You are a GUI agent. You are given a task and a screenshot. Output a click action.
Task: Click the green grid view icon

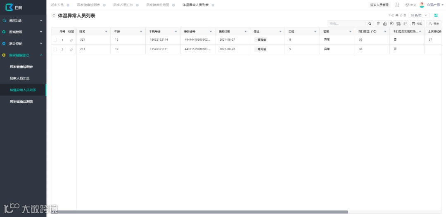click(436, 15)
